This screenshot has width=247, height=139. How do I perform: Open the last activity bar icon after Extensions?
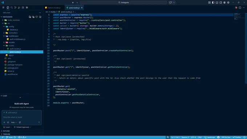coord(27,8)
